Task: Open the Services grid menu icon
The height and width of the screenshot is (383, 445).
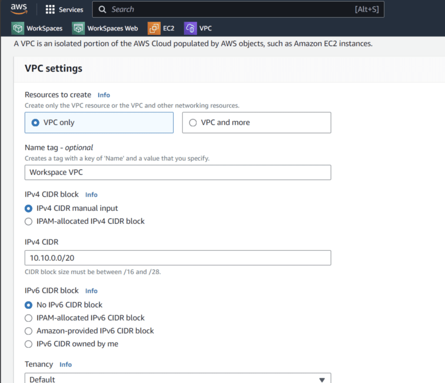Action: [x=50, y=10]
